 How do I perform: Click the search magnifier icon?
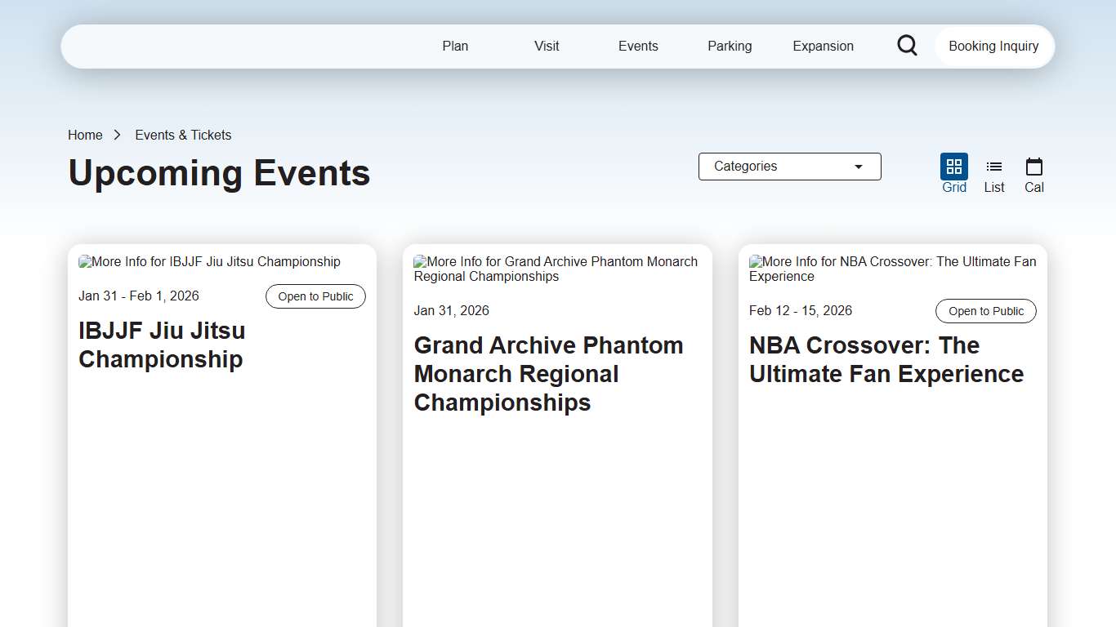coord(907,46)
